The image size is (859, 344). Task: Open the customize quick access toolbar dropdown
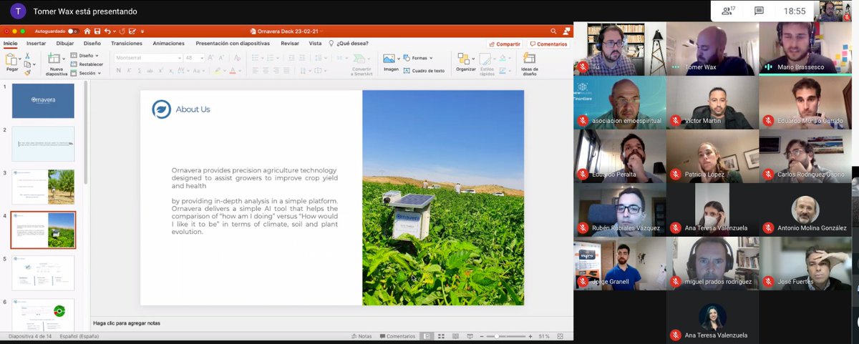(x=142, y=31)
